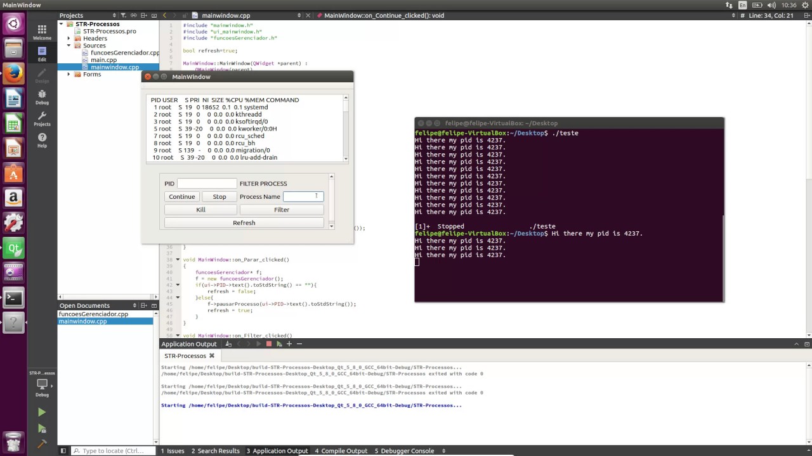Switch to the 5 Debugger Console tab
812x456 pixels.
click(404, 451)
